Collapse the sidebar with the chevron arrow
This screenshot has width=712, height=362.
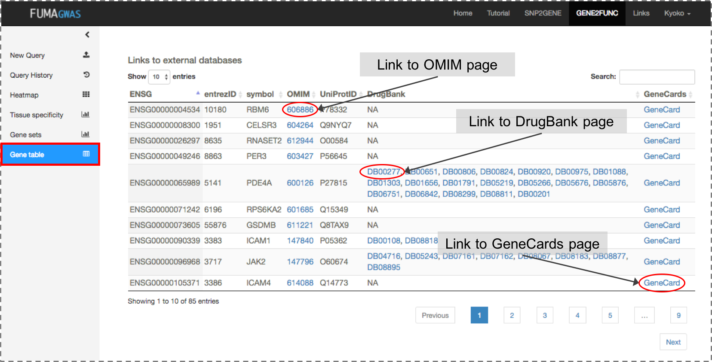click(87, 35)
